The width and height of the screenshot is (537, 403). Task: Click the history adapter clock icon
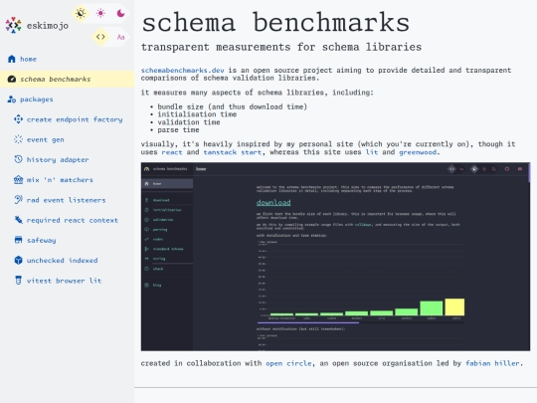tap(18, 159)
